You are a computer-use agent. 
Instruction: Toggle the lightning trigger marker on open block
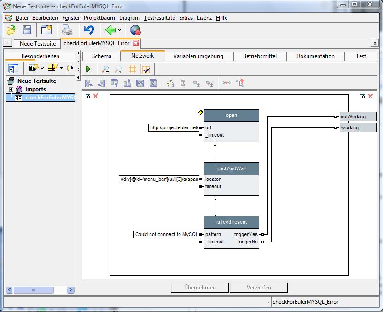point(200,112)
